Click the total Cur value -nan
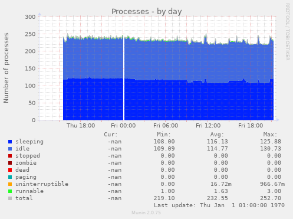 [x=114, y=198]
